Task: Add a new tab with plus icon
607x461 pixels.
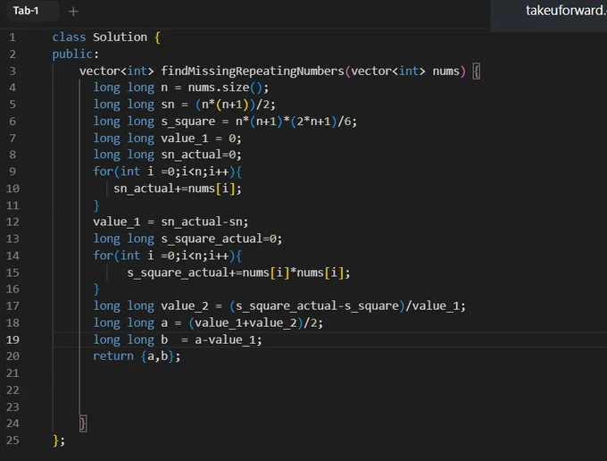Action: 73,12
